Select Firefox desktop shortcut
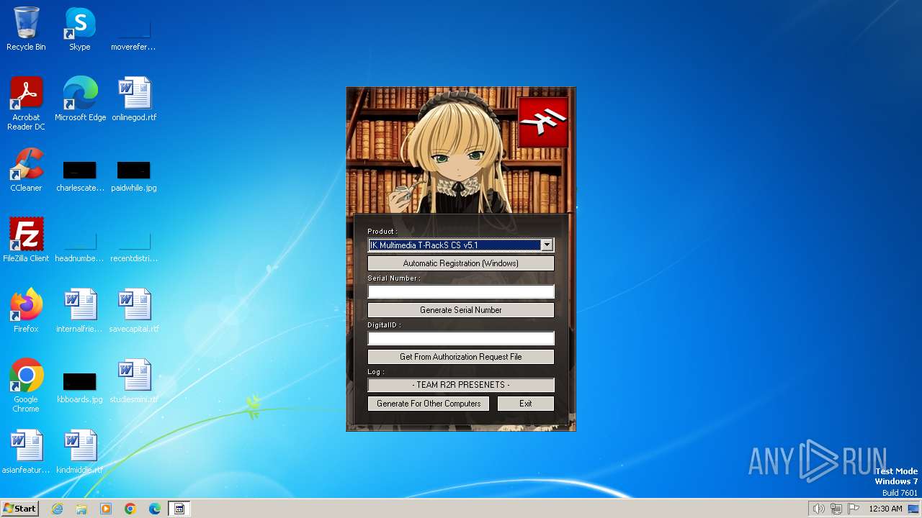922x518 pixels. 26,311
